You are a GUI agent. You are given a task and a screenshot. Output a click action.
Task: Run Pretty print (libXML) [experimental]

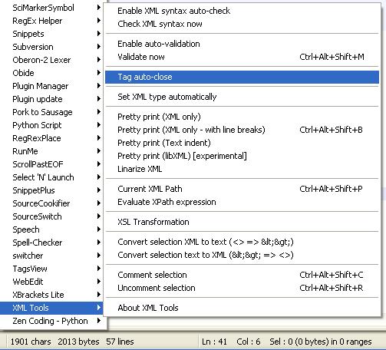tap(242, 156)
